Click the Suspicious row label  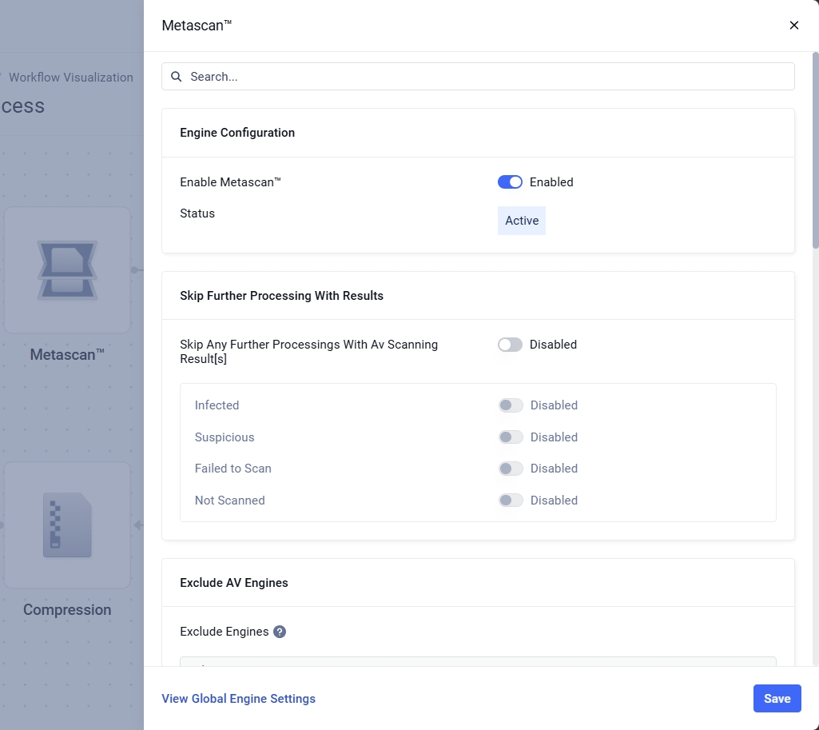[x=225, y=437]
